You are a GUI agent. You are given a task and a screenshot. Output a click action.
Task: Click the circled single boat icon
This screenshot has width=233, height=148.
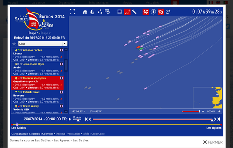coord(153,12)
